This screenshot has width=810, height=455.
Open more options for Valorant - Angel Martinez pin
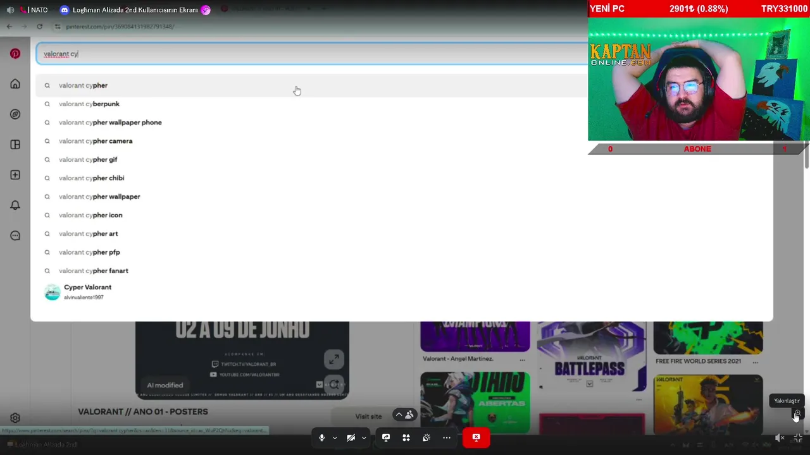coord(522,360)
